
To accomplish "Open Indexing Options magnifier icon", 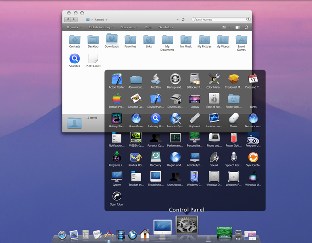I will tap(156, 118).
